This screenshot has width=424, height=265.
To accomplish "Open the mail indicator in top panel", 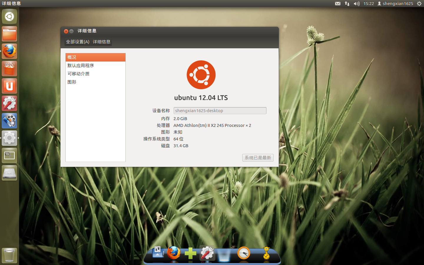I will [x=338, y=4].
